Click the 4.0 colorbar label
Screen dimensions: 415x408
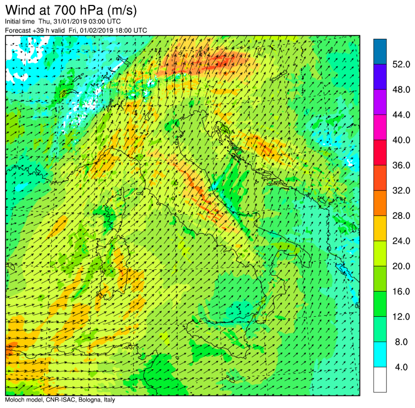point(401,367)
